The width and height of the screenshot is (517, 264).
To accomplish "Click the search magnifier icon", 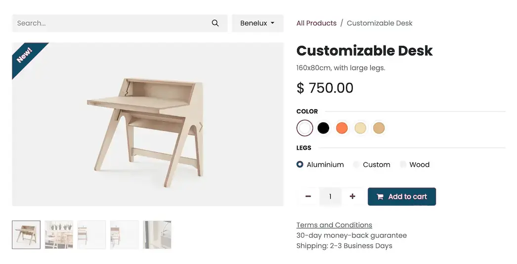I will coord(215,23).
